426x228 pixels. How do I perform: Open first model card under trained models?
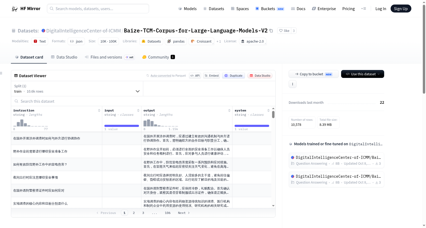click(x=336, y=160)
